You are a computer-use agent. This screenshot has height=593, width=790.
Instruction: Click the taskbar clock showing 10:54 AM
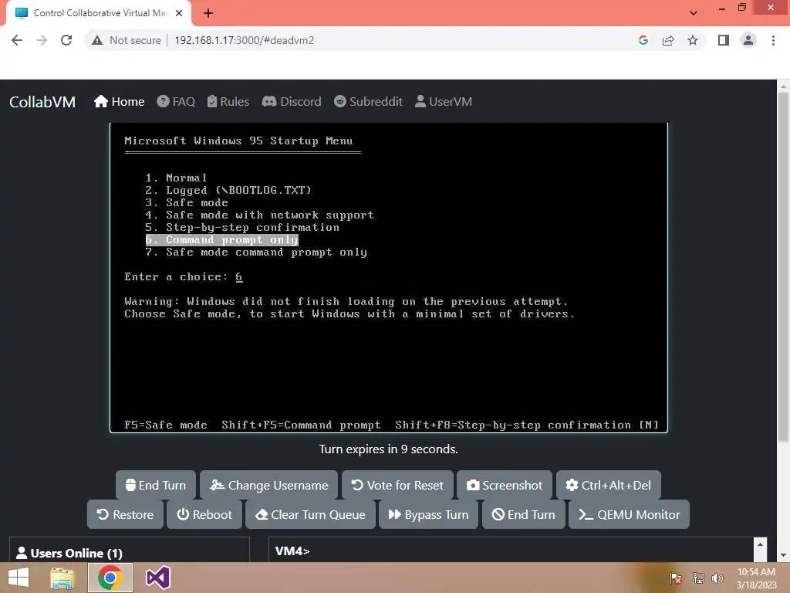(756, 578)
